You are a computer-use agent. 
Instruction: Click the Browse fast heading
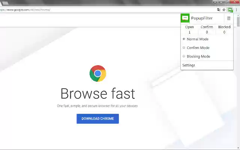coord(98,93)
